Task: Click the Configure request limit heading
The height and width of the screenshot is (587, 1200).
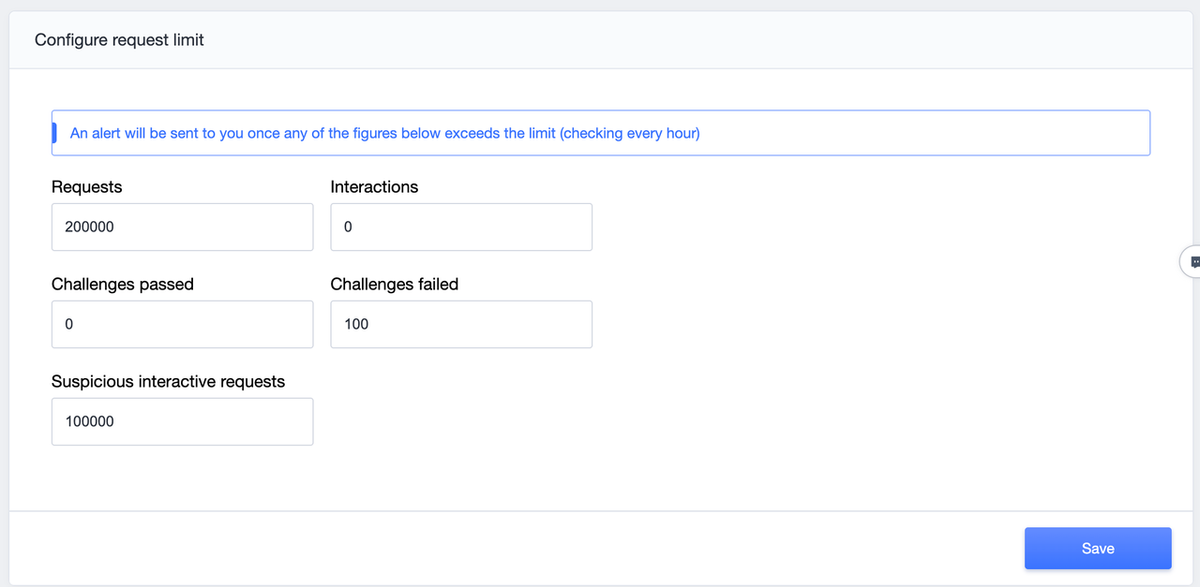Action: tap(119, 40)
